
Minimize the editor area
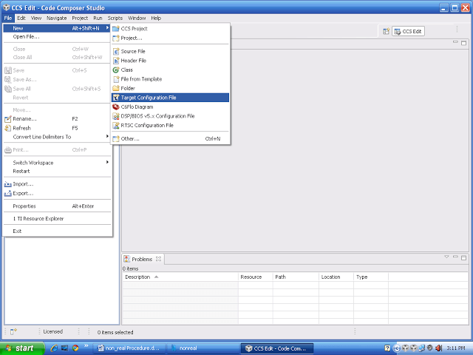pos(455,42)
